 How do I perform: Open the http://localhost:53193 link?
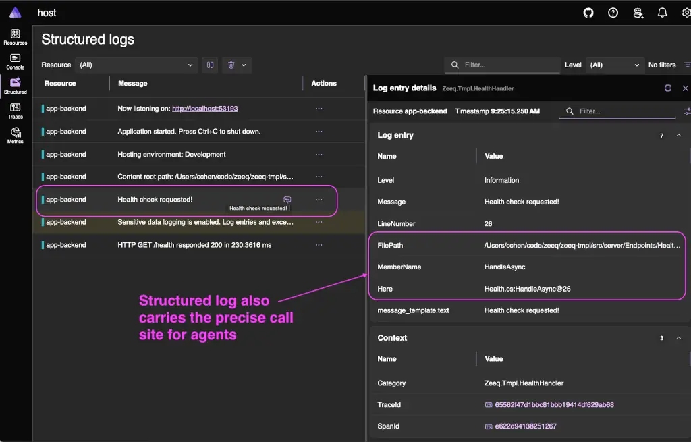(205, 109)
